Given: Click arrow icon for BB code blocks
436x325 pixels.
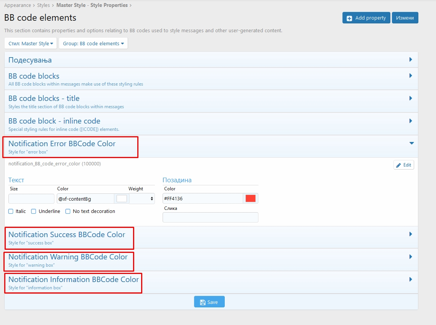Looking at the screenshot, I should [411, 76].
